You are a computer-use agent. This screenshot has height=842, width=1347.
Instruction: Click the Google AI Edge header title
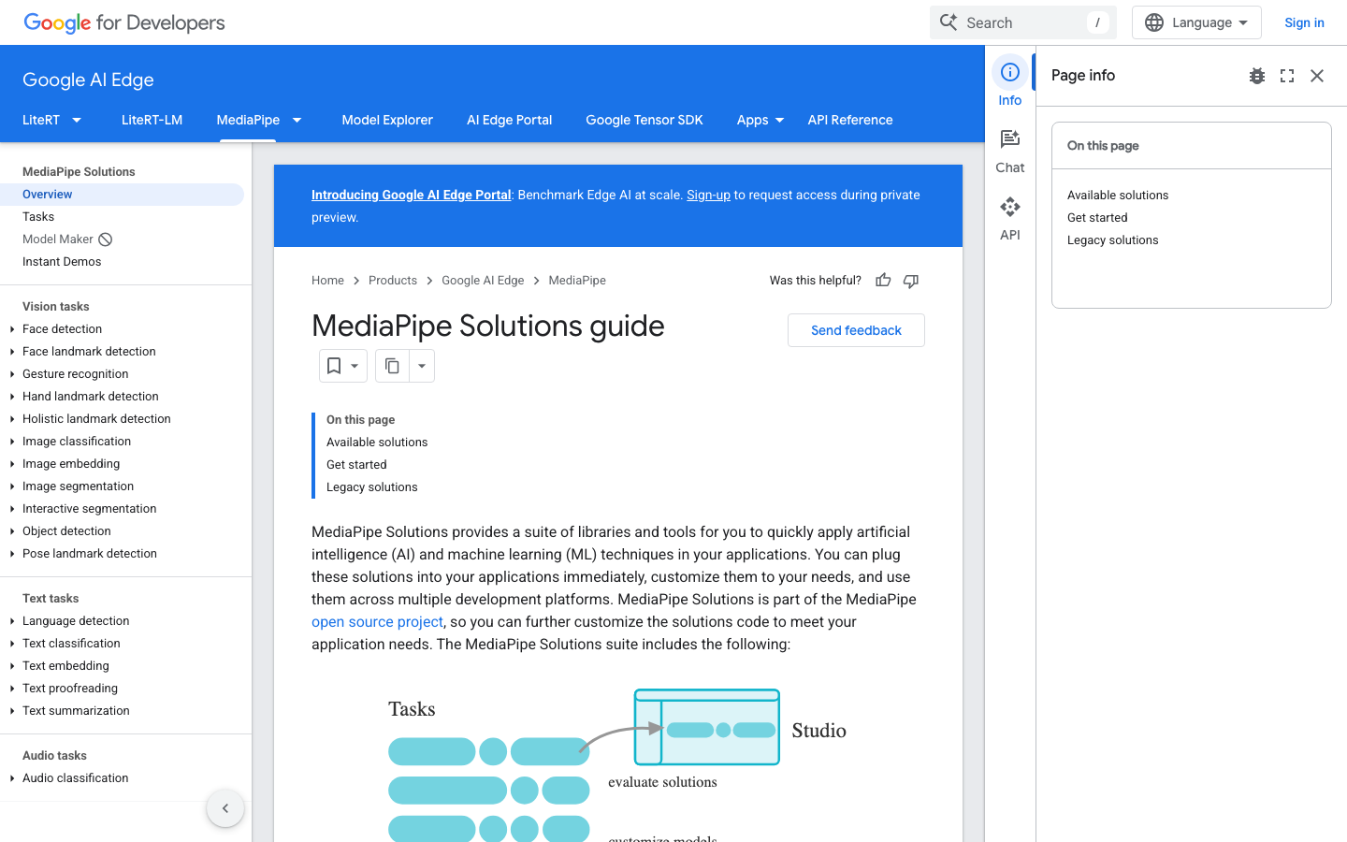88,80
